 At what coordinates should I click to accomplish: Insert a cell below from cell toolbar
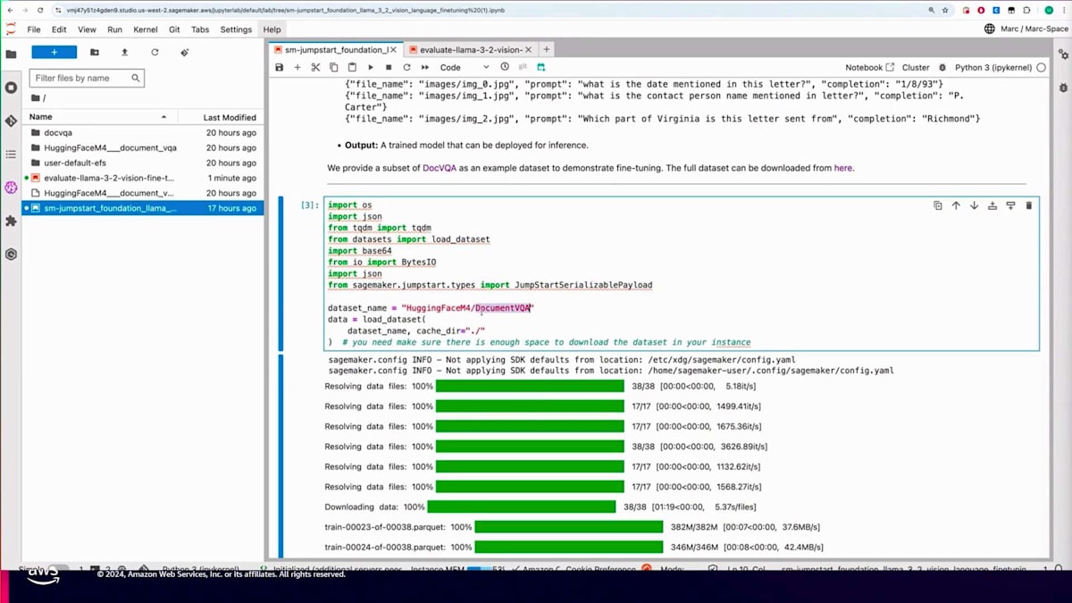1010,205
